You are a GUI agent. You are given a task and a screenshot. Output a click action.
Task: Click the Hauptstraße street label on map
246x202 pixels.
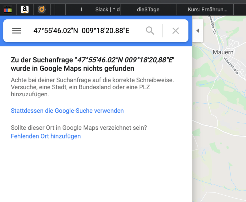[231, 65]
